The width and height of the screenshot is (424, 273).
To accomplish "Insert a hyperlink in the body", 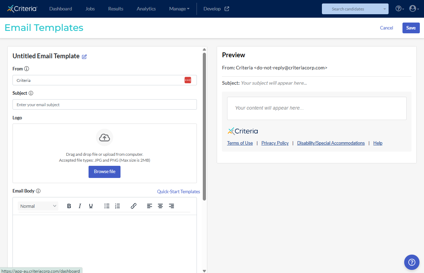I will [133, 206].
